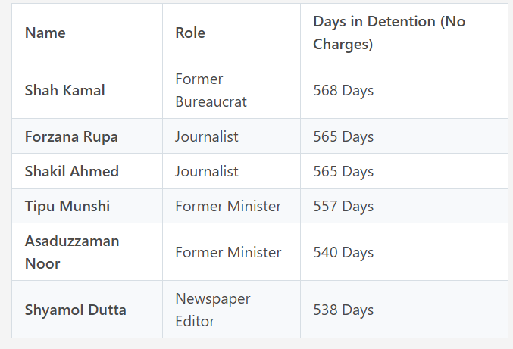Select the Asaduzzaman Noor name cell
Viewport: 513px width, 349px height.
tap(72, 252)
